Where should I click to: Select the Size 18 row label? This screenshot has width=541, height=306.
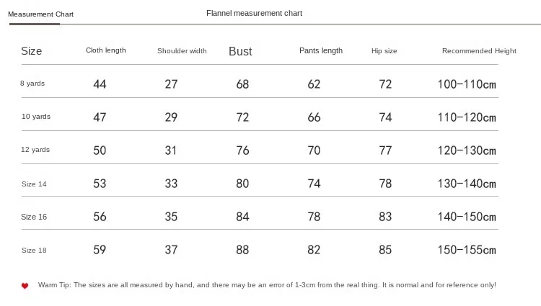[x=34, y=251]
